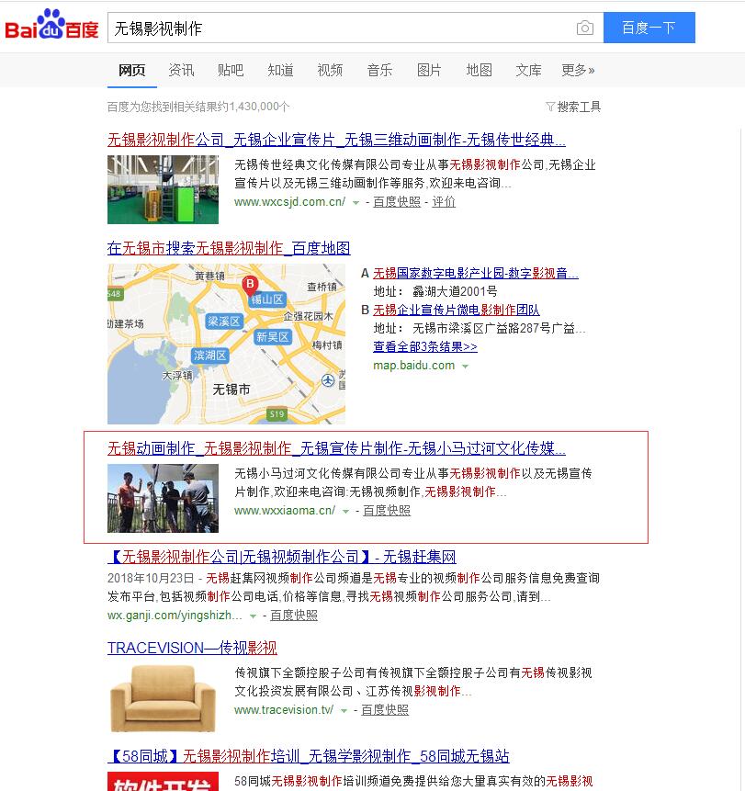Open the 地图 tab
This screenshot has width=745, height=791.
click(479, 70)
